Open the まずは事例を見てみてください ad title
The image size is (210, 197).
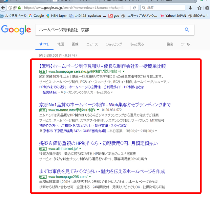click(102, 171)
